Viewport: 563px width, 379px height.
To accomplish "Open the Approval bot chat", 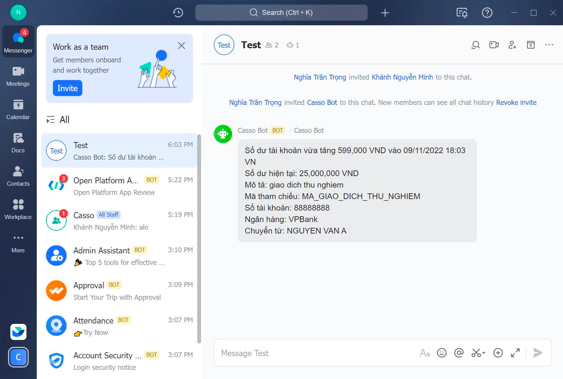I will pyautogui.click(x=119, y=291).
